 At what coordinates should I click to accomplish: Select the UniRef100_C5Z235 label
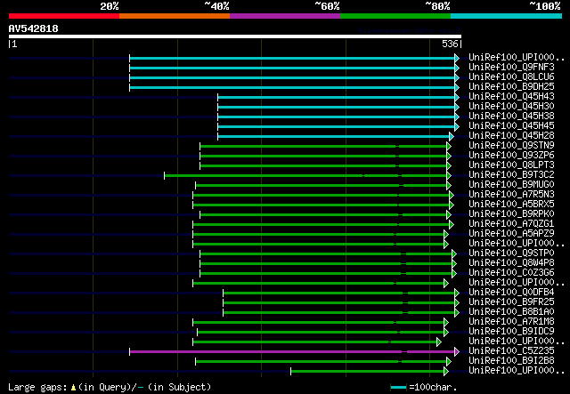click(x=511, y=351)
